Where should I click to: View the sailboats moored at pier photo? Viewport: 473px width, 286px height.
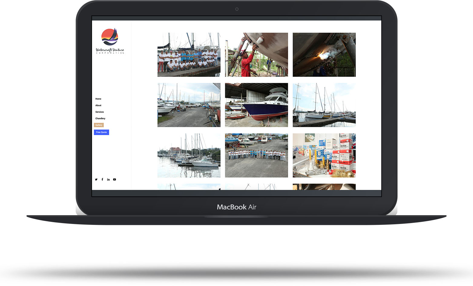coord(324,105)
